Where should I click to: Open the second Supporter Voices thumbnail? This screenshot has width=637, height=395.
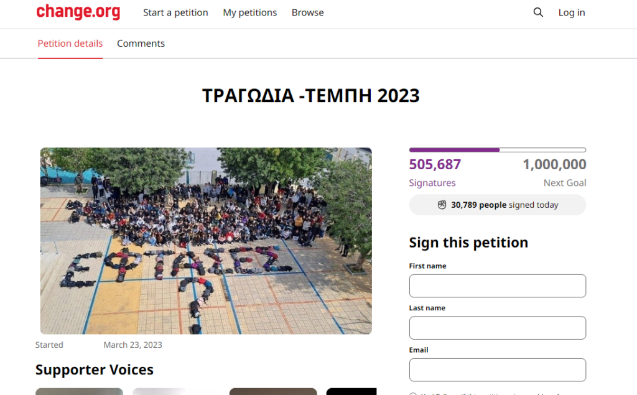click(176, 391)
